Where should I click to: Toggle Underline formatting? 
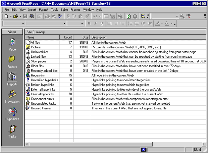click(x=101, y=23)
